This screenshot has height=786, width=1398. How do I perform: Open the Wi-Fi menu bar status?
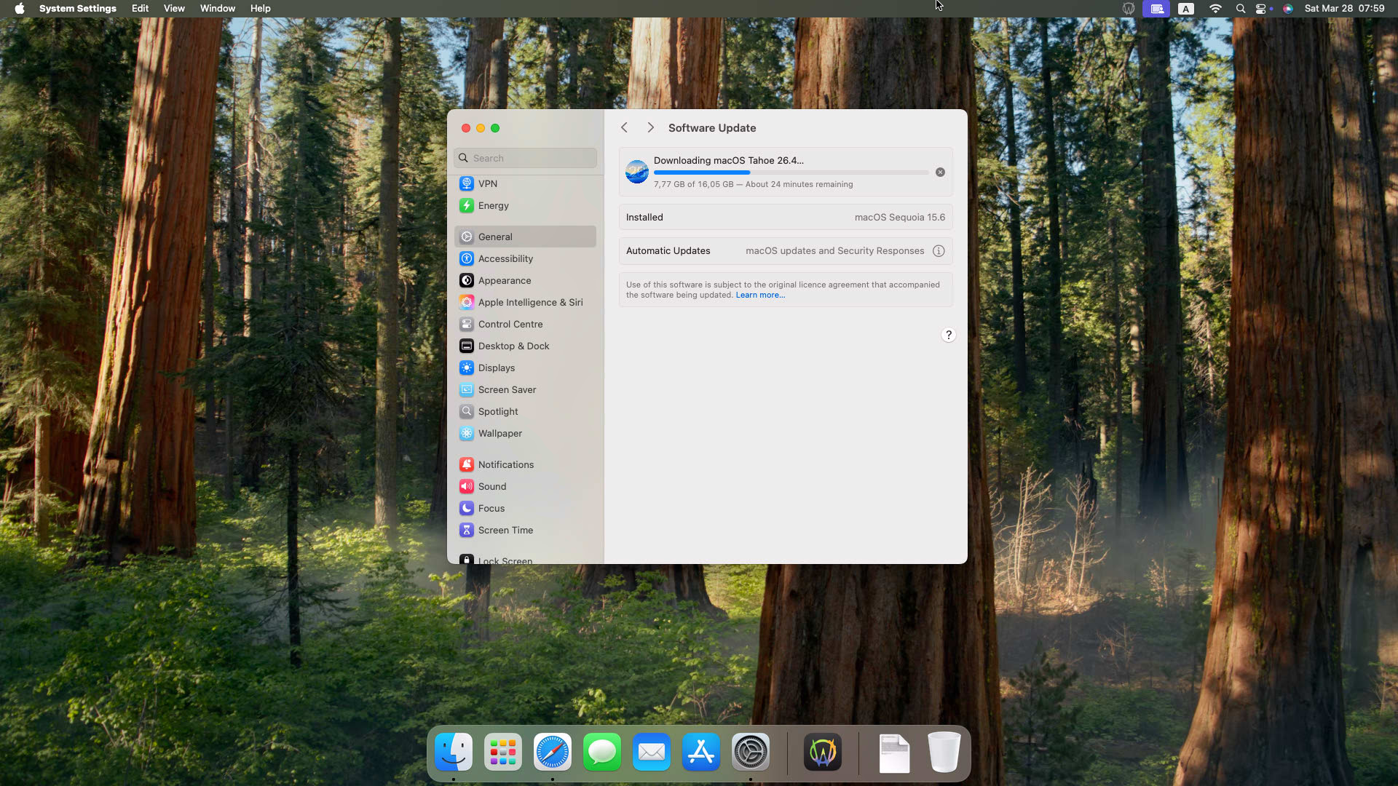[x=1215, y=9]
